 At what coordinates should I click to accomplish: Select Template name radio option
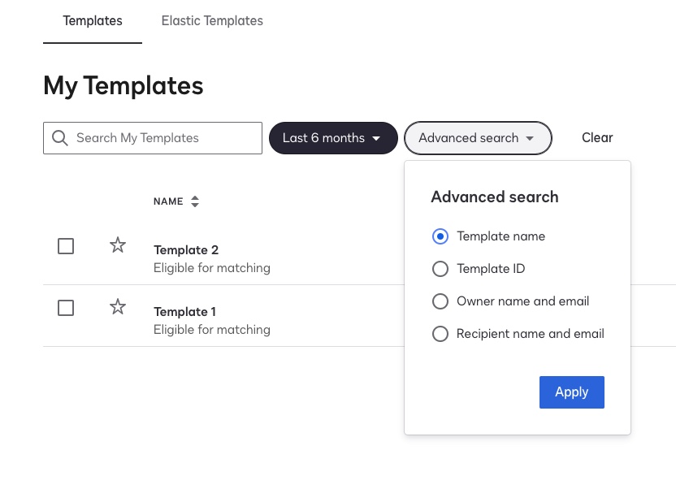pyautogui.click(x=440, y=236)
